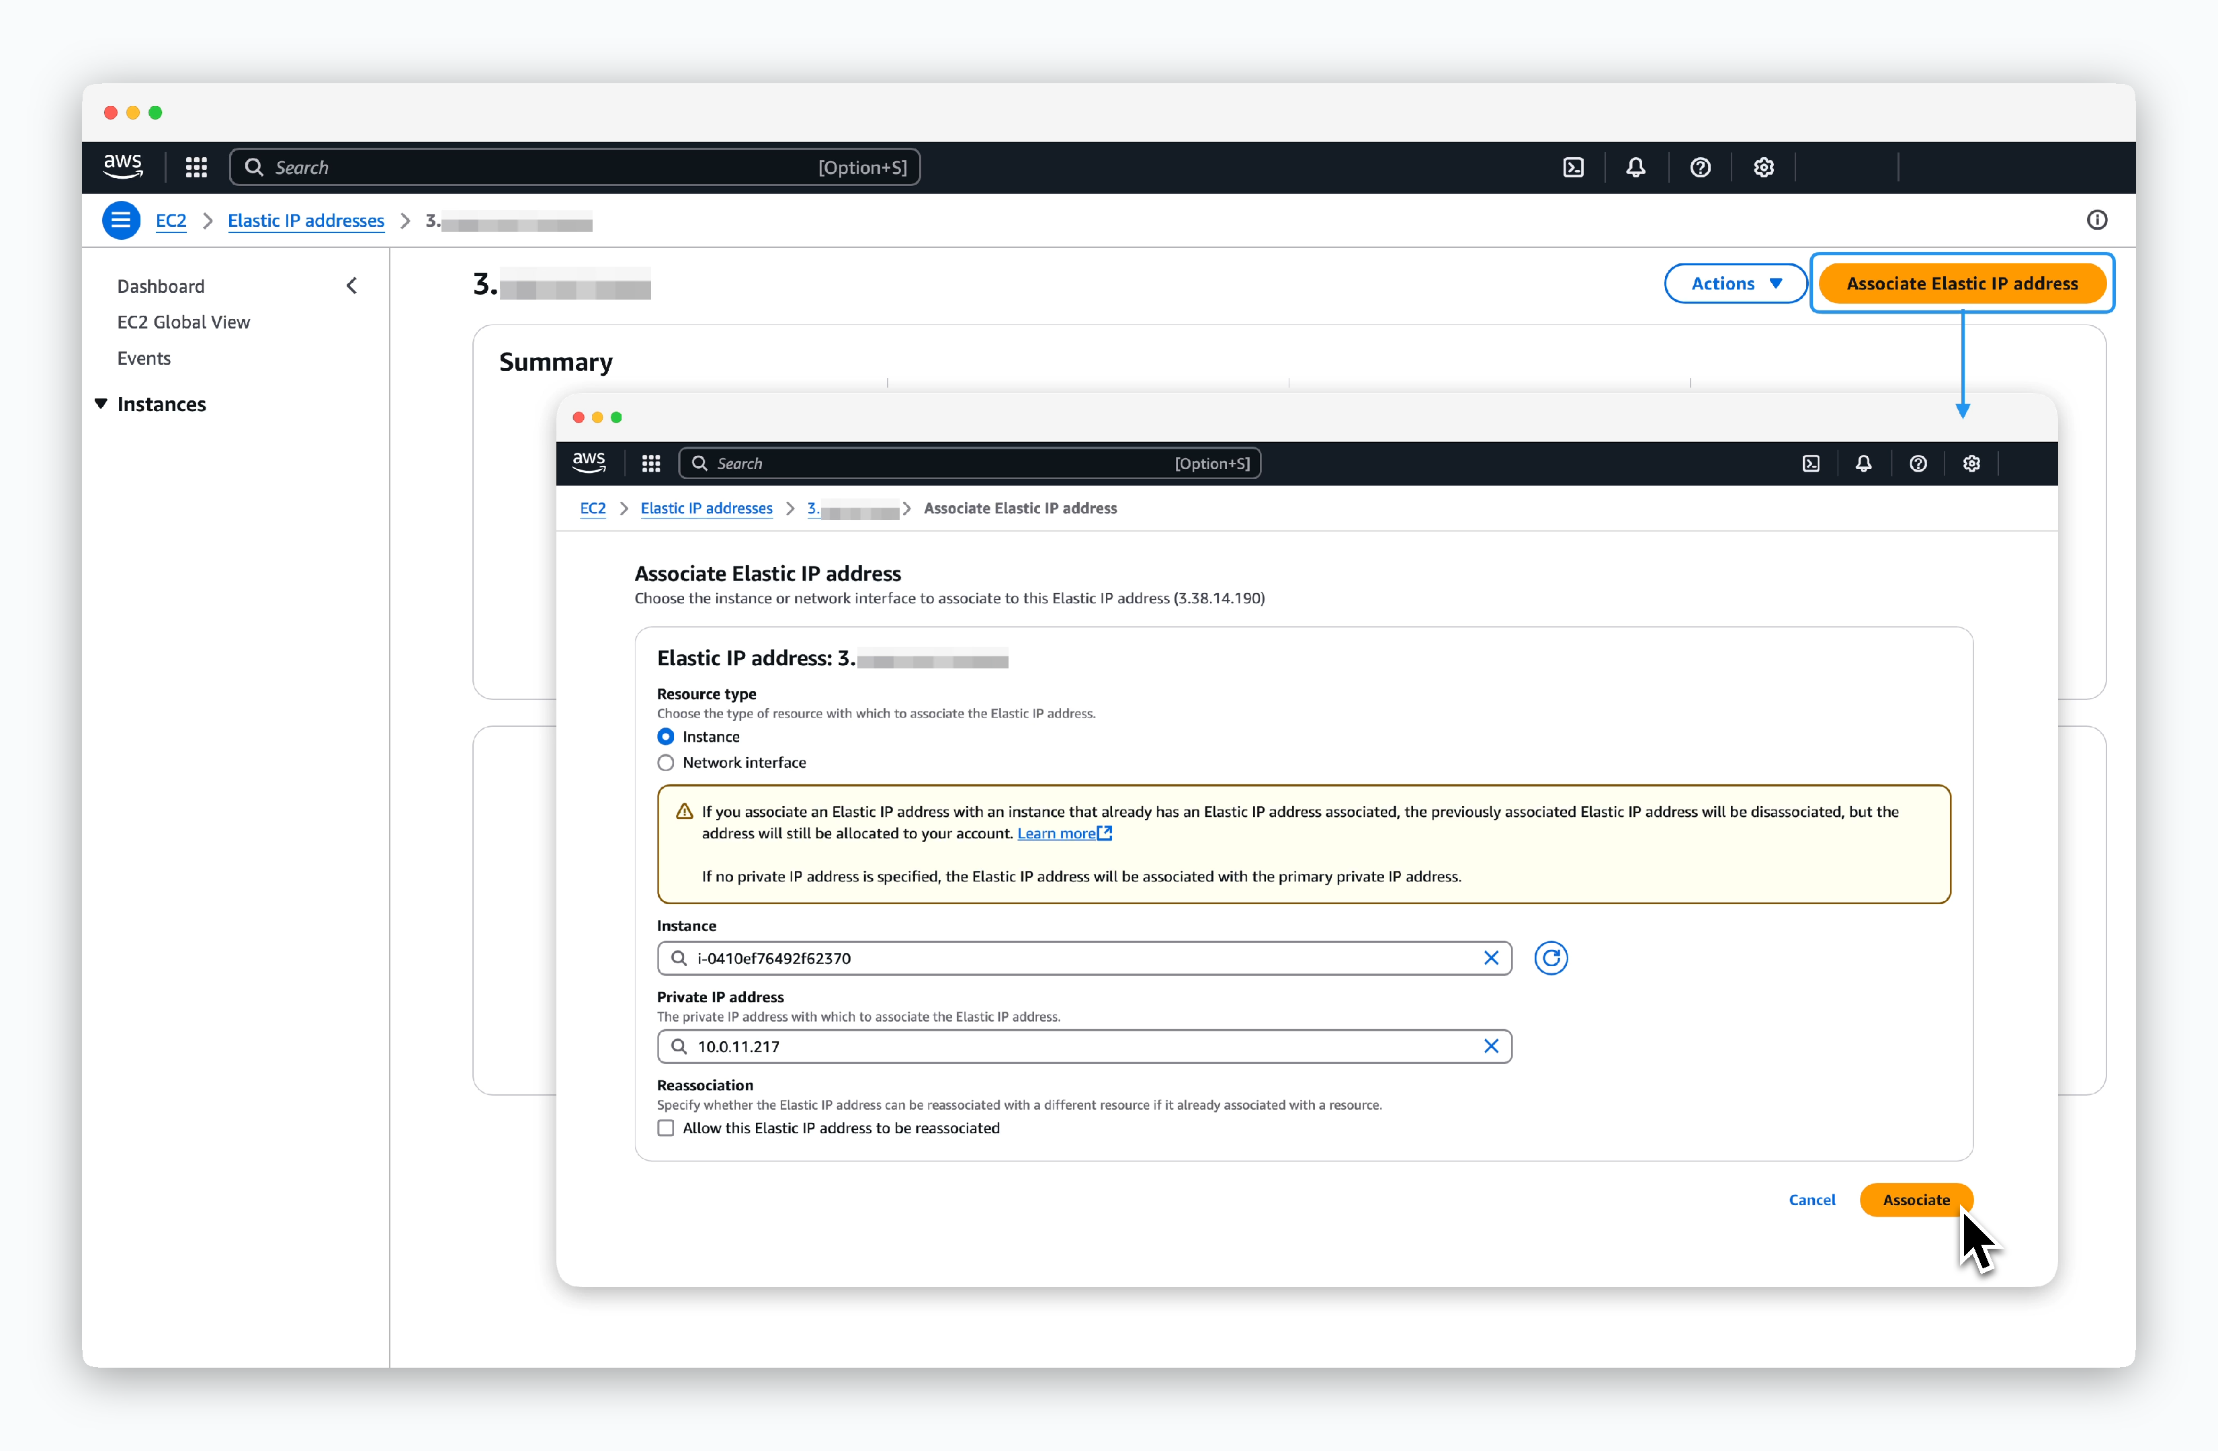Click Associate Elastic IP address orange button
2218x1451 pixels.
tap(1962, 283)
